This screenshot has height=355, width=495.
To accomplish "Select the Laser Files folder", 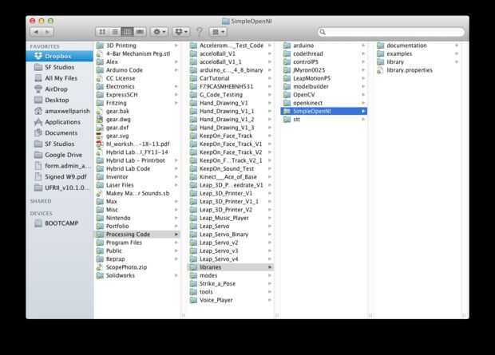I will [x=137, y=185].
